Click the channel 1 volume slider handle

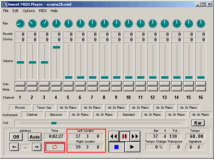click(x=20, y=62)
